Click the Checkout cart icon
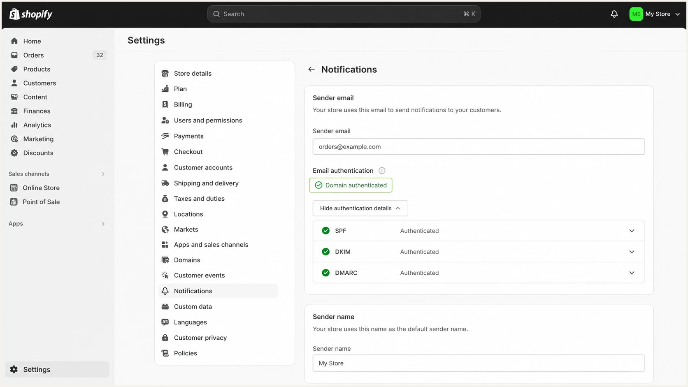The width and height of the screenshot is (688, 387). tap(165, 152)
